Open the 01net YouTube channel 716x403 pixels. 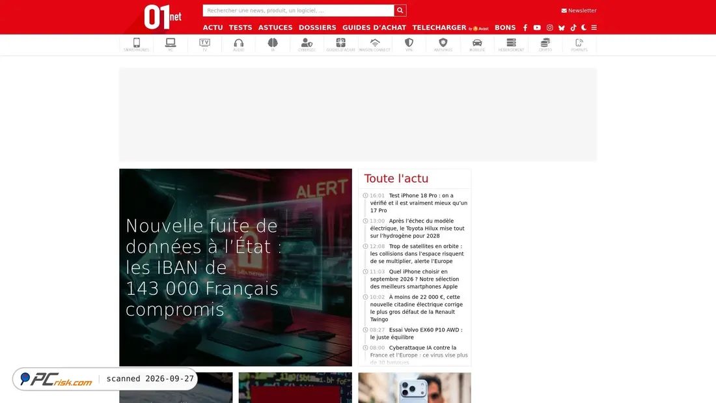537,27
